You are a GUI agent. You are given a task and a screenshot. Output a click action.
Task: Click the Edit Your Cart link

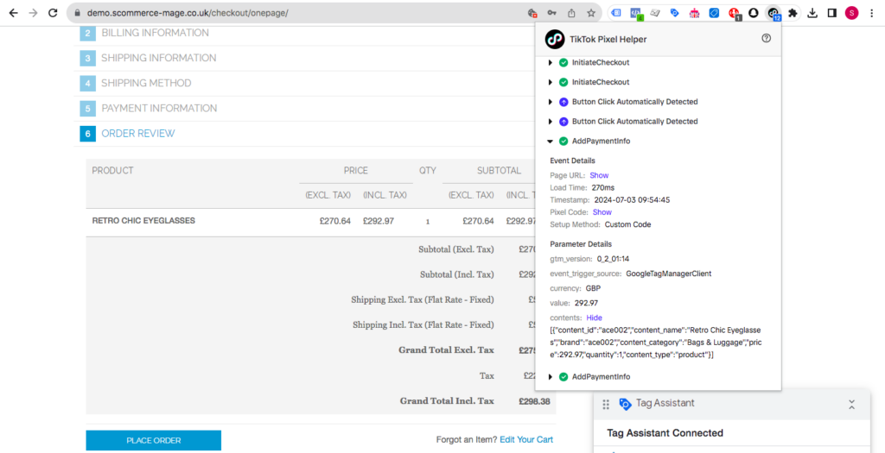point(525,440)
